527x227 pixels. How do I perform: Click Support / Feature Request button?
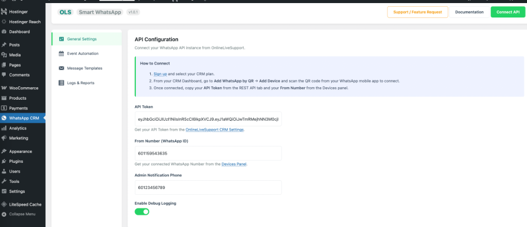417,12
